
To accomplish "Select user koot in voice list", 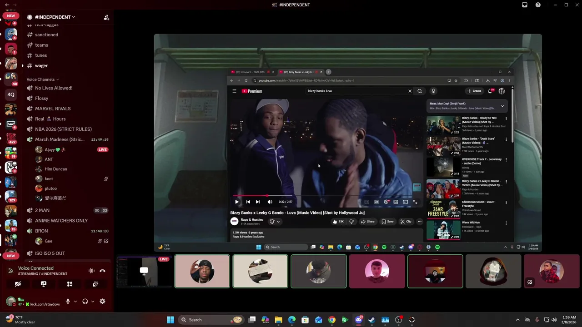I will tap(49, 179).
